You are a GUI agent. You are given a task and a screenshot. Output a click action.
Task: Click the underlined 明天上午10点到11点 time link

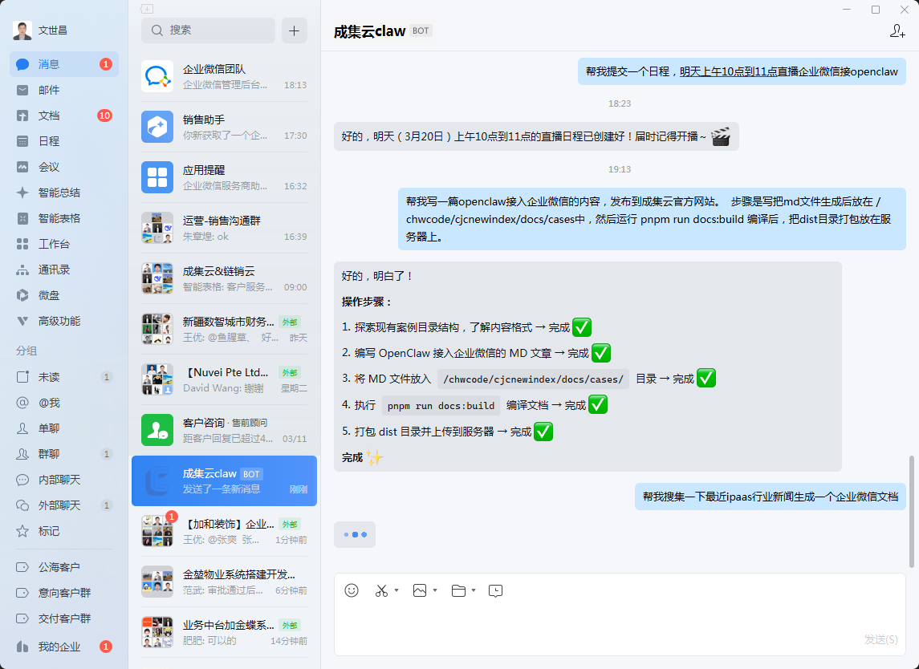[728, 71]
